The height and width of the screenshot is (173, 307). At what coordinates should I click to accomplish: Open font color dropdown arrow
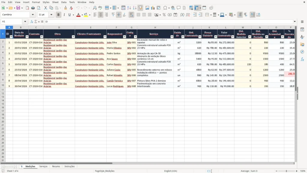click(82, 15)
